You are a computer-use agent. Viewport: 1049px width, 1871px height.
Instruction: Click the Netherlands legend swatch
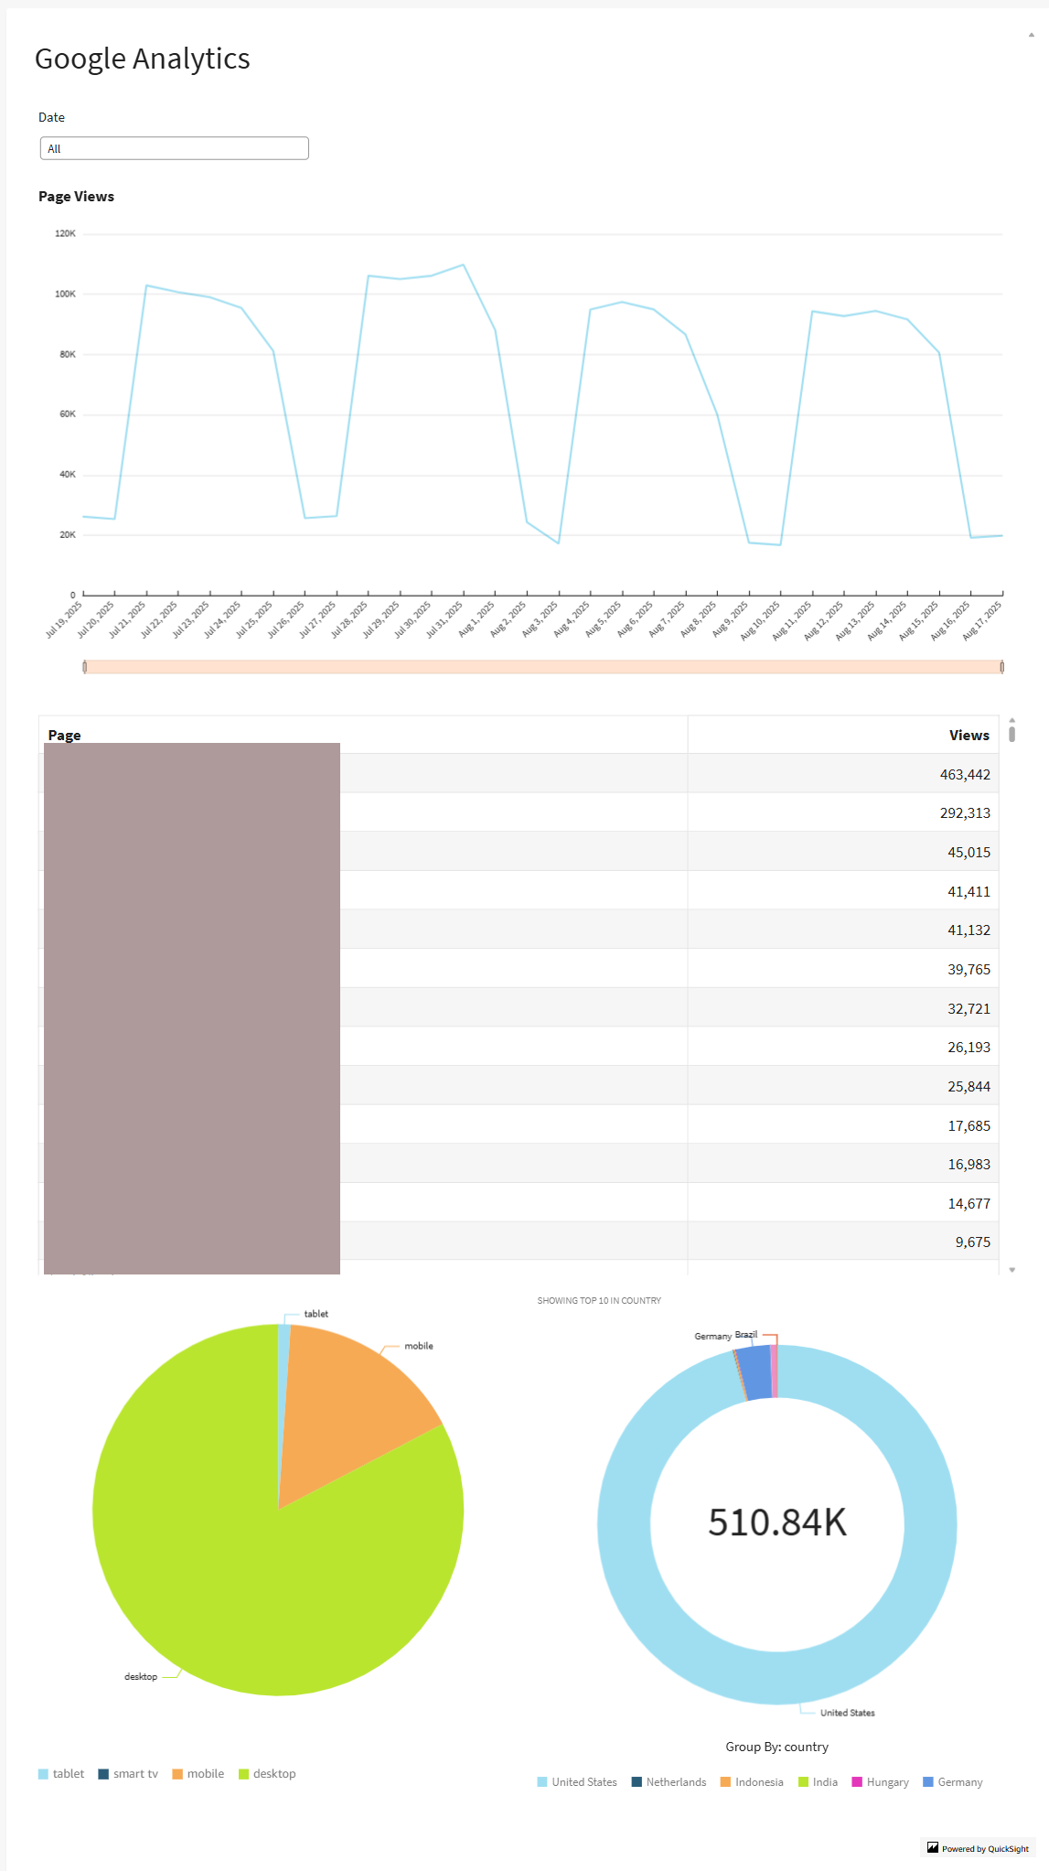pyautogui.click(x=637, y=1782)
